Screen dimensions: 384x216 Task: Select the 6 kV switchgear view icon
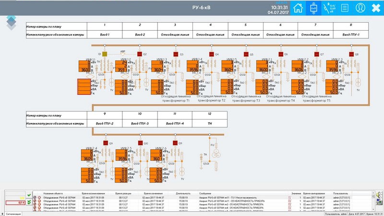tap(313, 8)
